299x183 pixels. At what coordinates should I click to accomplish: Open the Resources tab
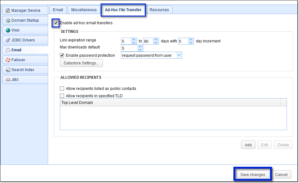[x=159, y=10]
